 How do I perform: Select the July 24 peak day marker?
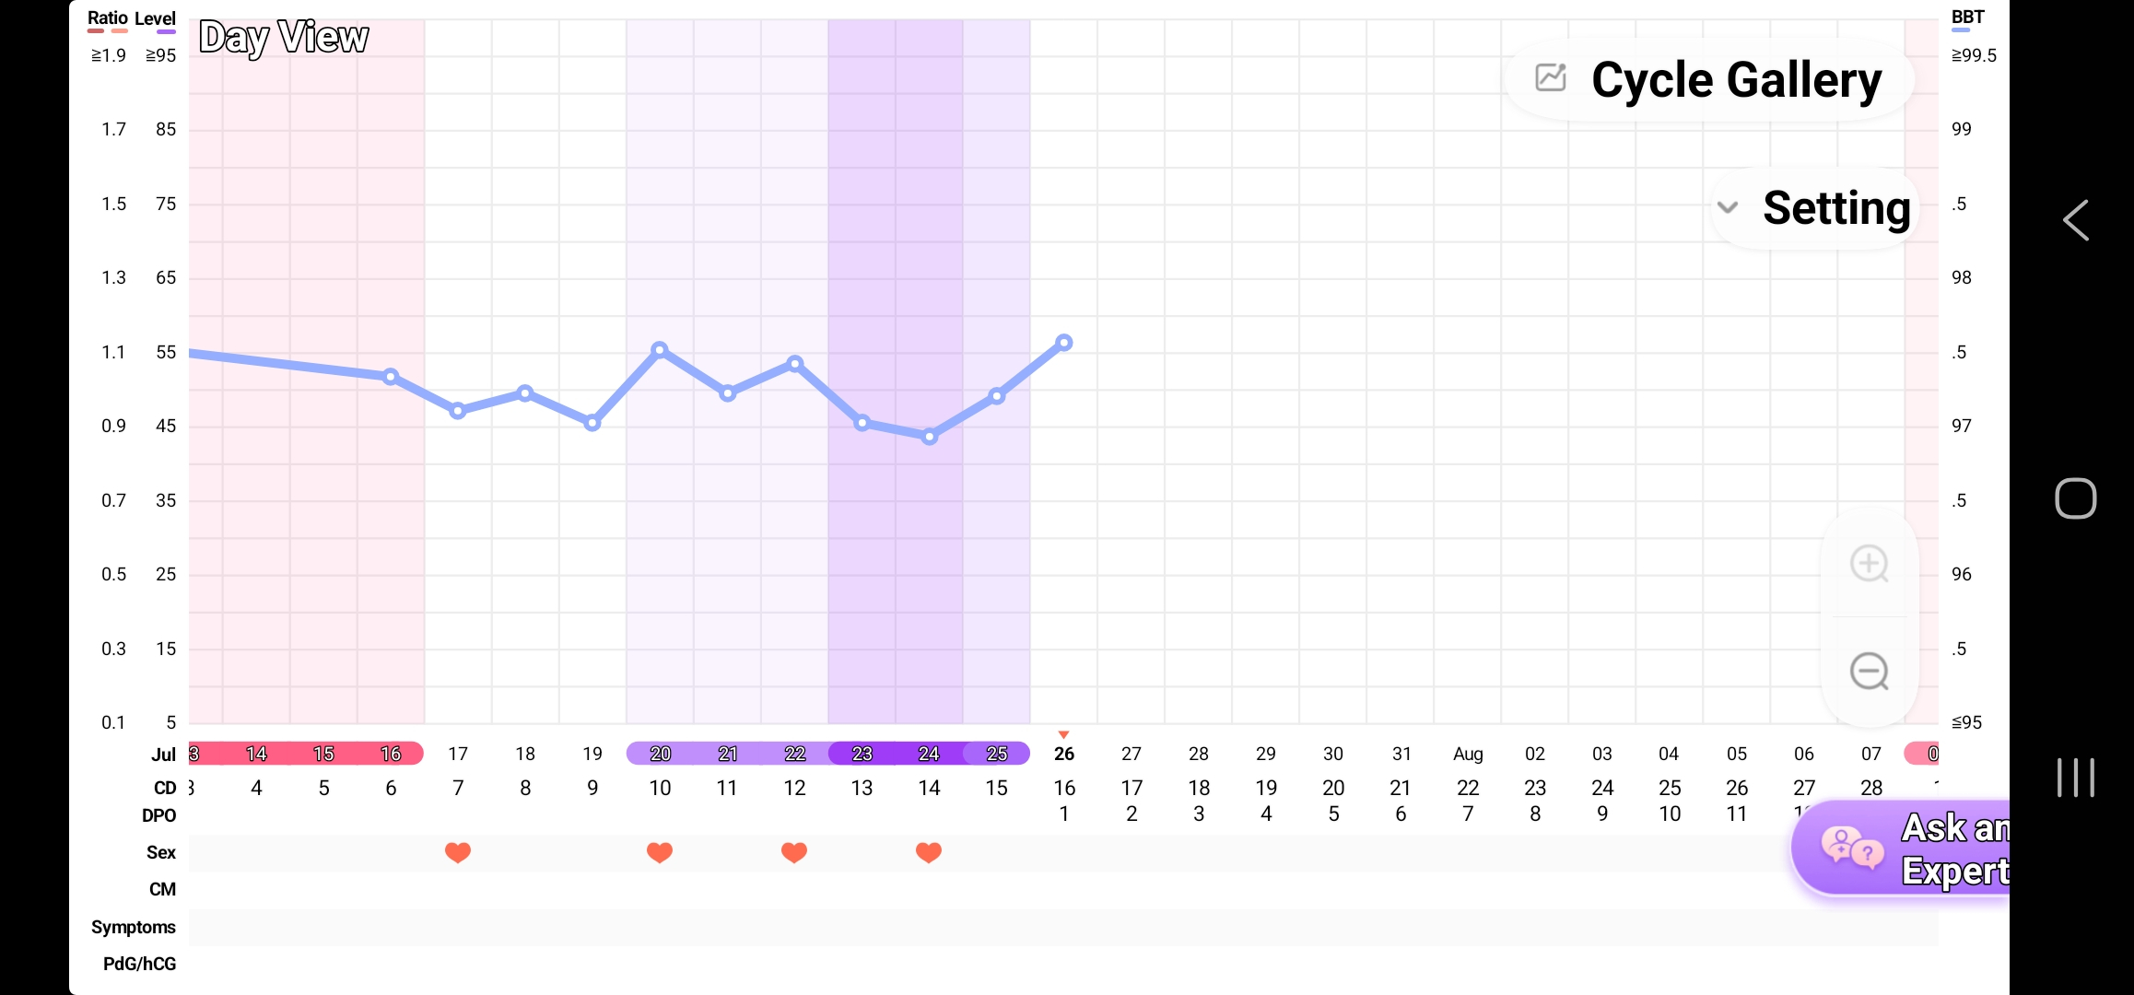point(929,754)
